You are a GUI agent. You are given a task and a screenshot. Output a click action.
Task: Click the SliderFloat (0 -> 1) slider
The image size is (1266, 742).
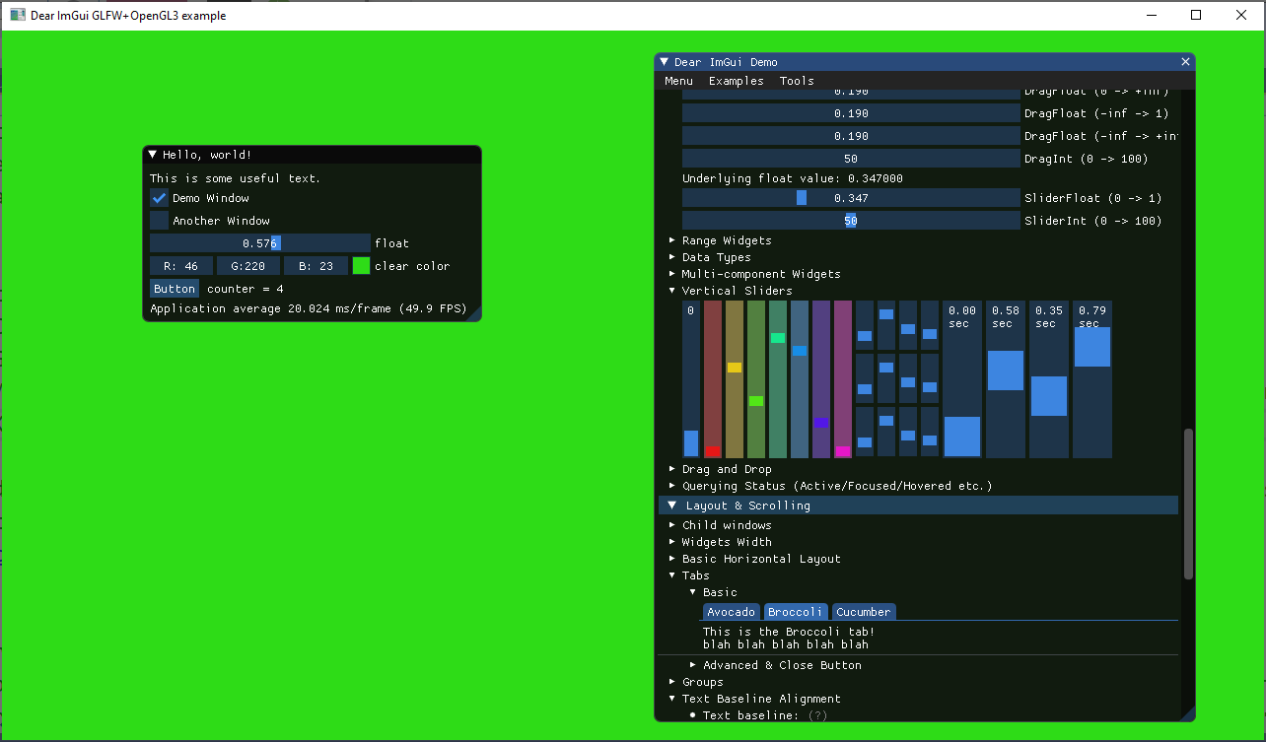point(851,198)
